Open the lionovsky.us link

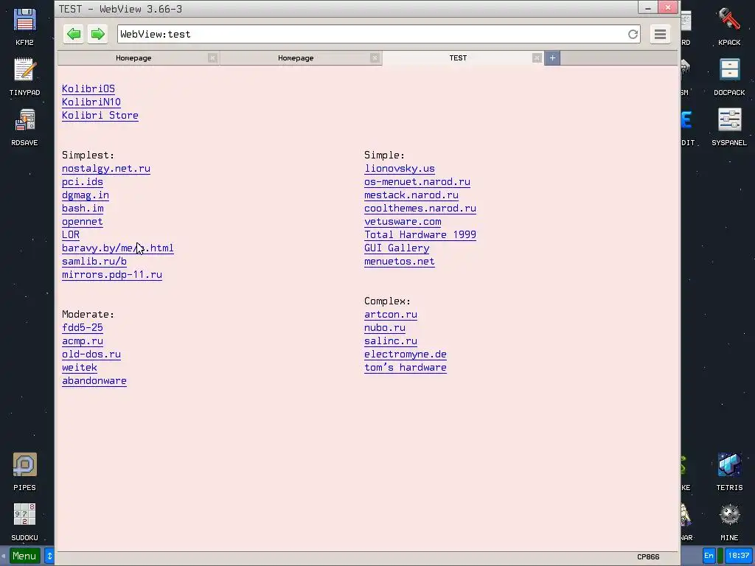pyautogui.click(x=399, y=169)
